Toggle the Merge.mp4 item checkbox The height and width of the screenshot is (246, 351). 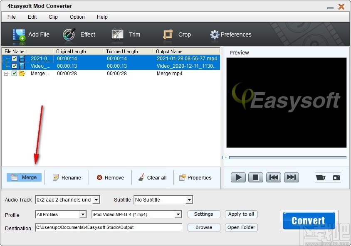coord(15,74)
